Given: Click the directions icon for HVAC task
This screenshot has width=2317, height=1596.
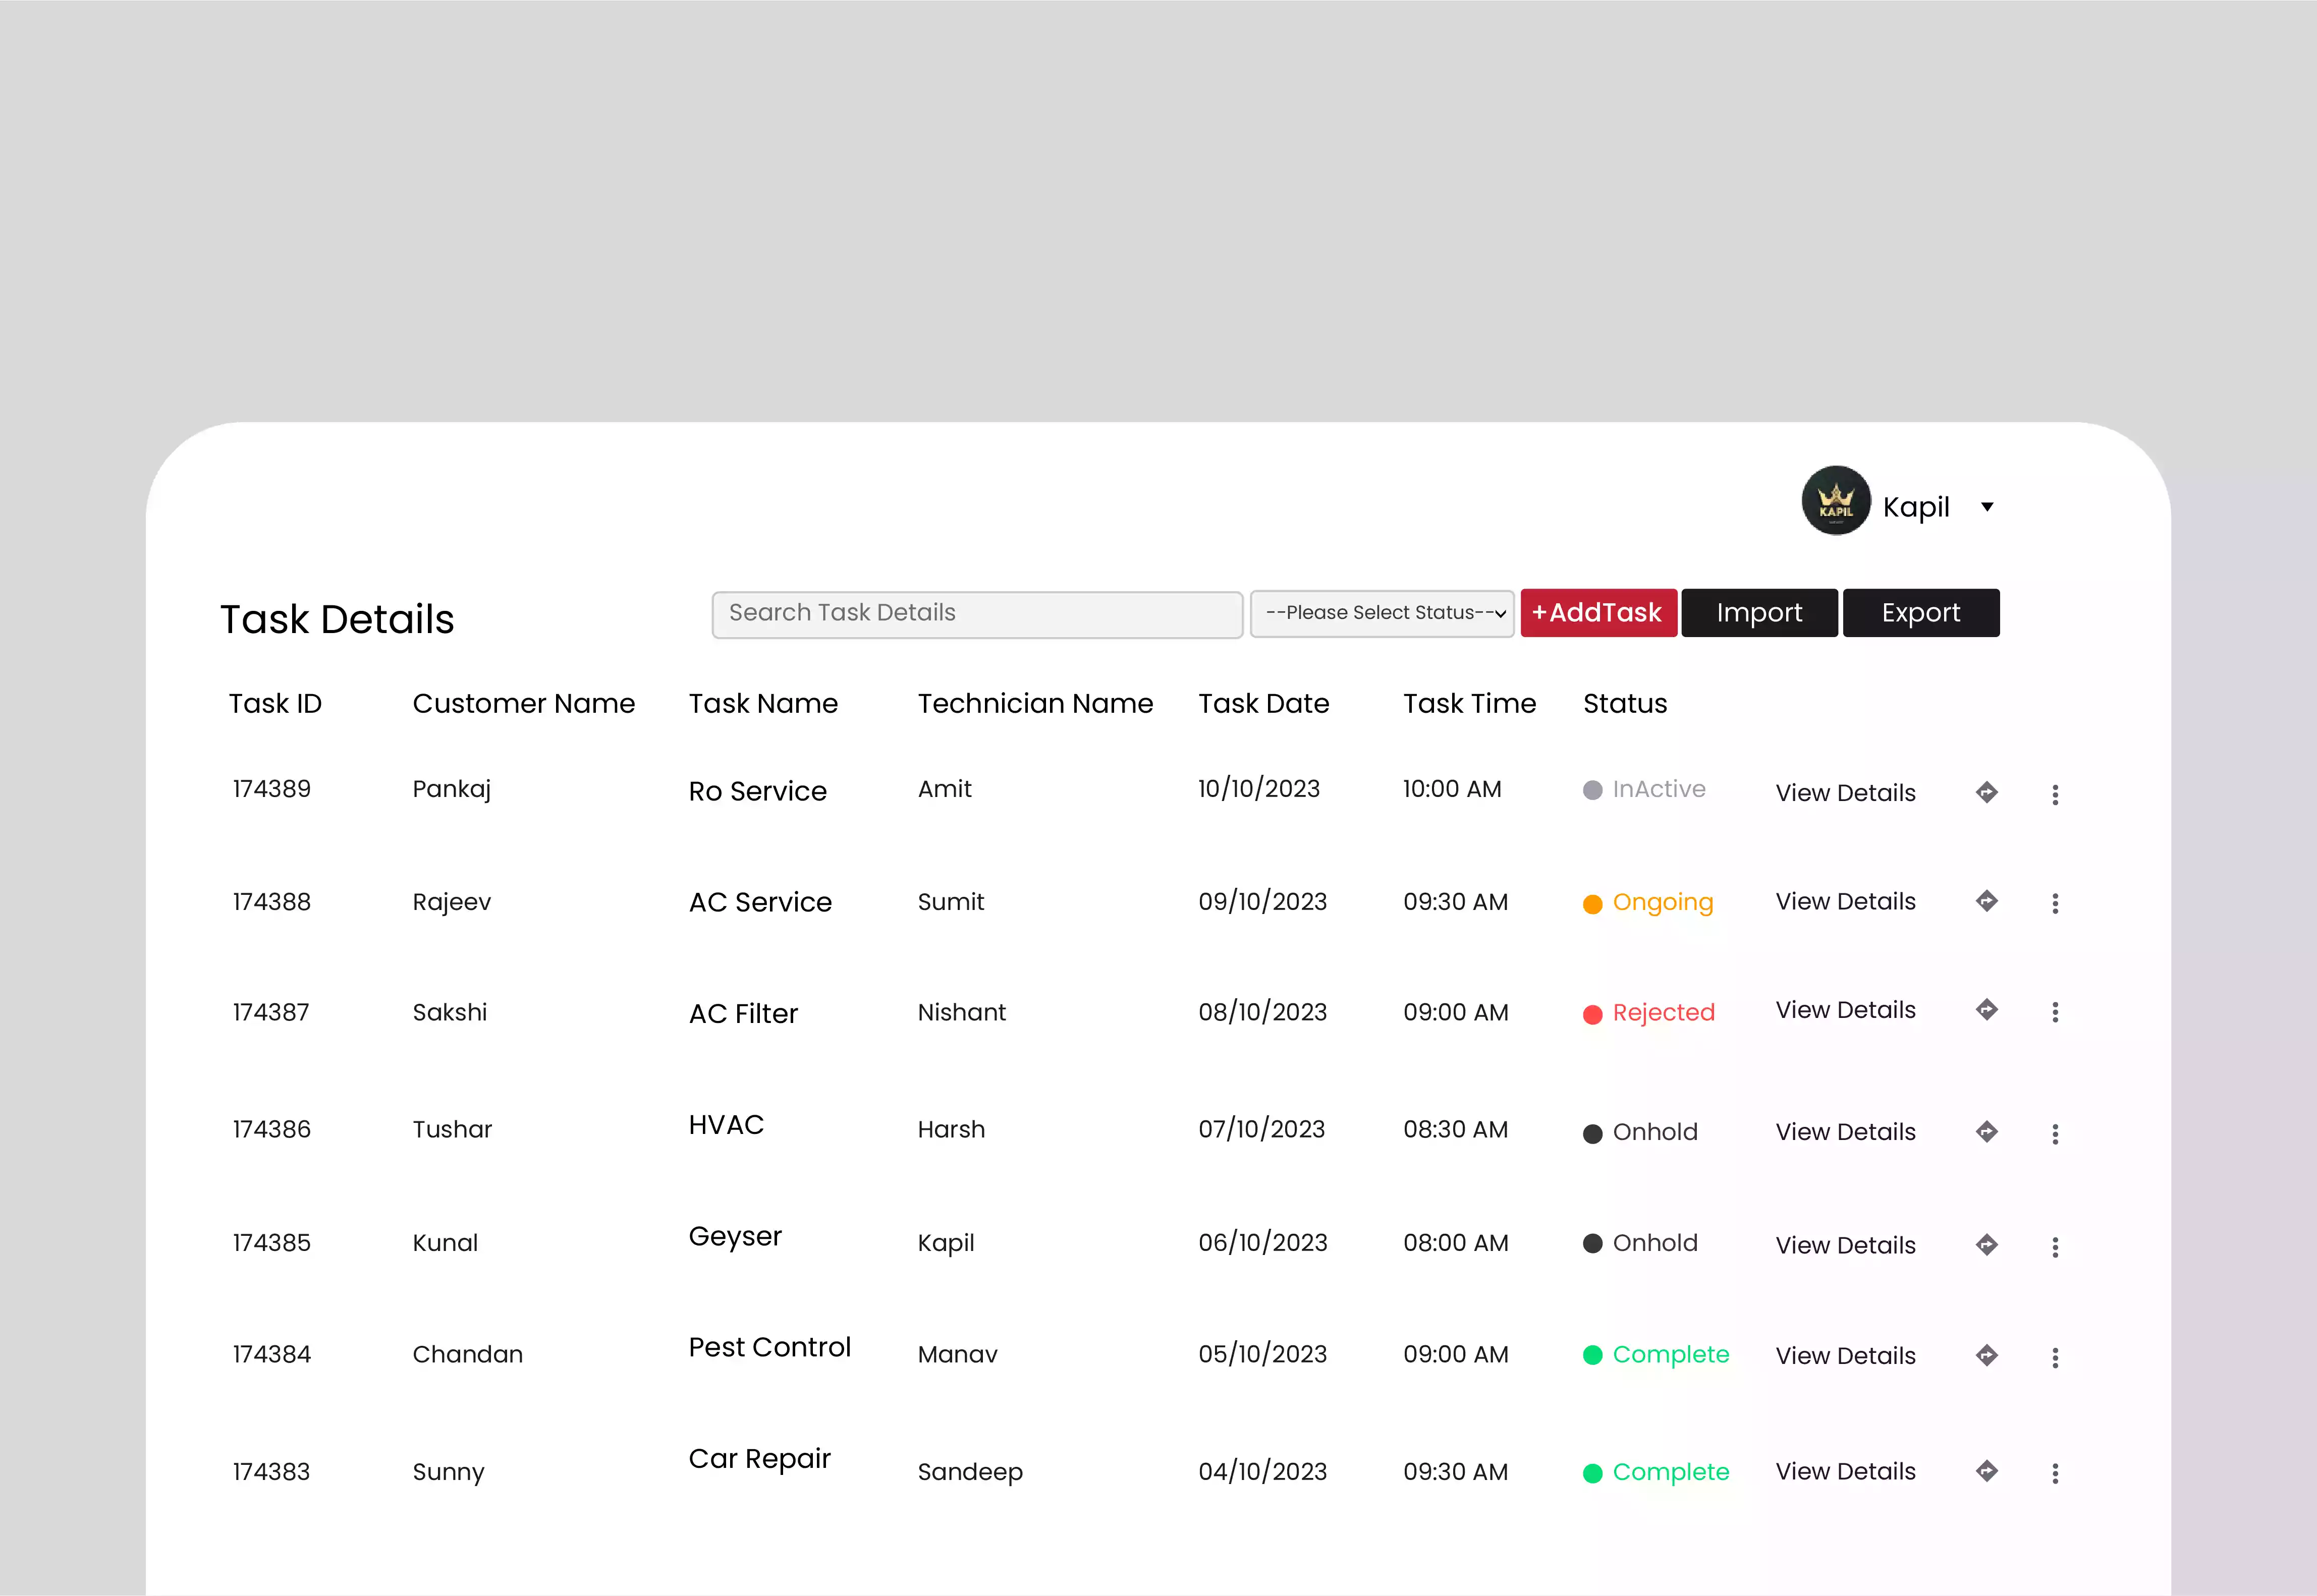Looking at the screenshot, I should [1986, 1132].
